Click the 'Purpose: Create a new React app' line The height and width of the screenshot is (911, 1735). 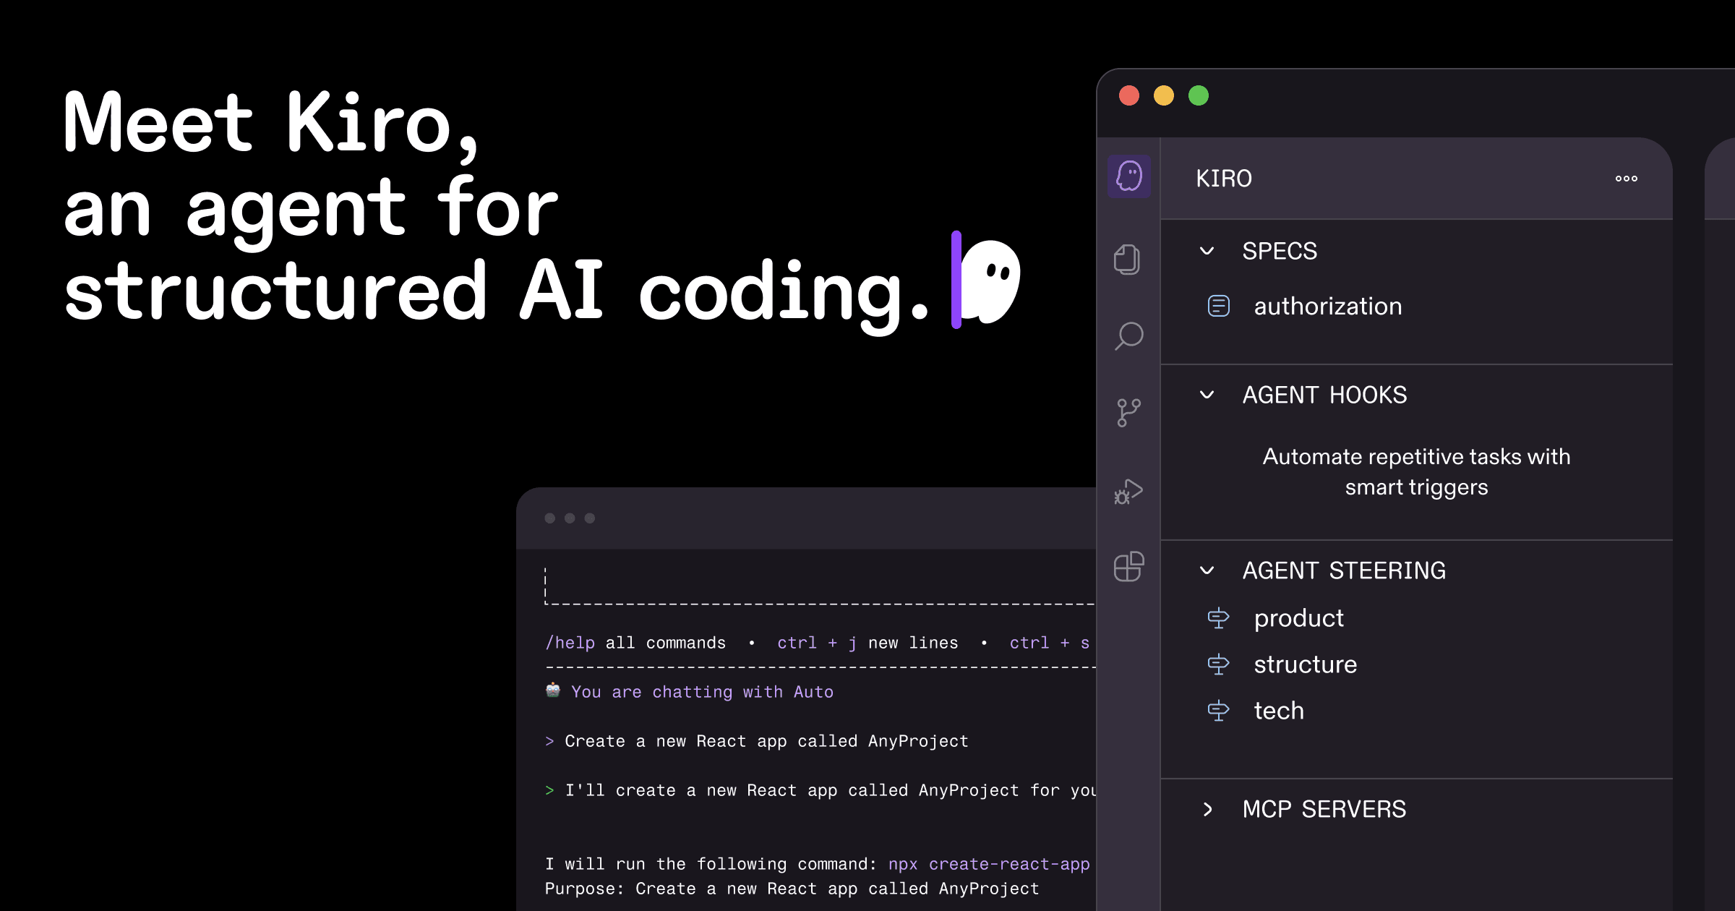tap(792, 889)
